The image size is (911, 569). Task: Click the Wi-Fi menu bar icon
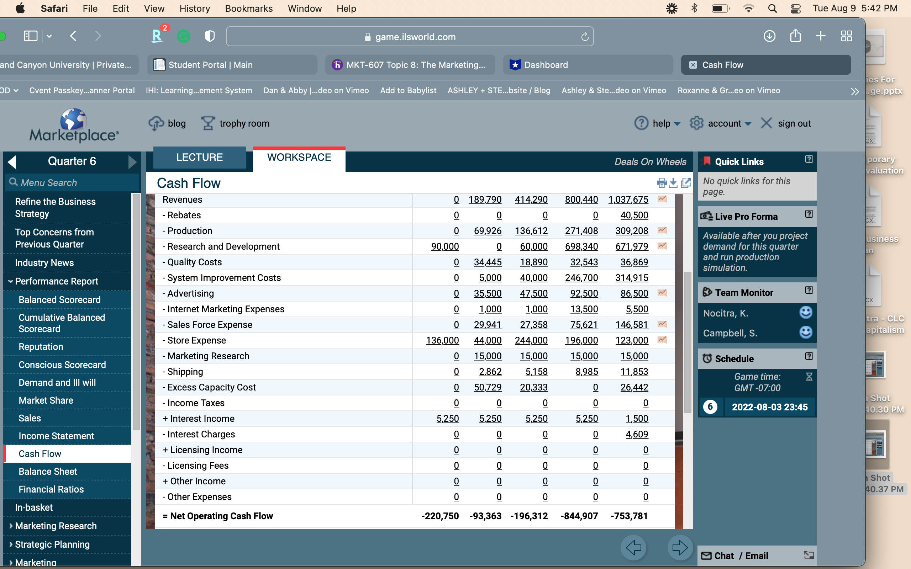(x=748, y=8)
